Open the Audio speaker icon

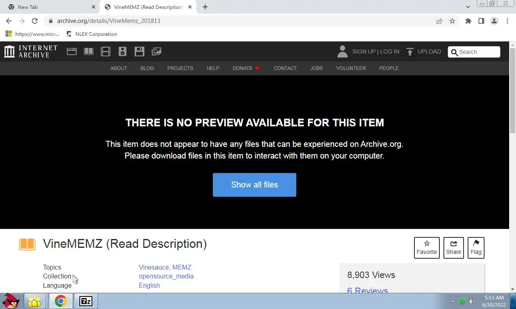[x=123, y=51]
